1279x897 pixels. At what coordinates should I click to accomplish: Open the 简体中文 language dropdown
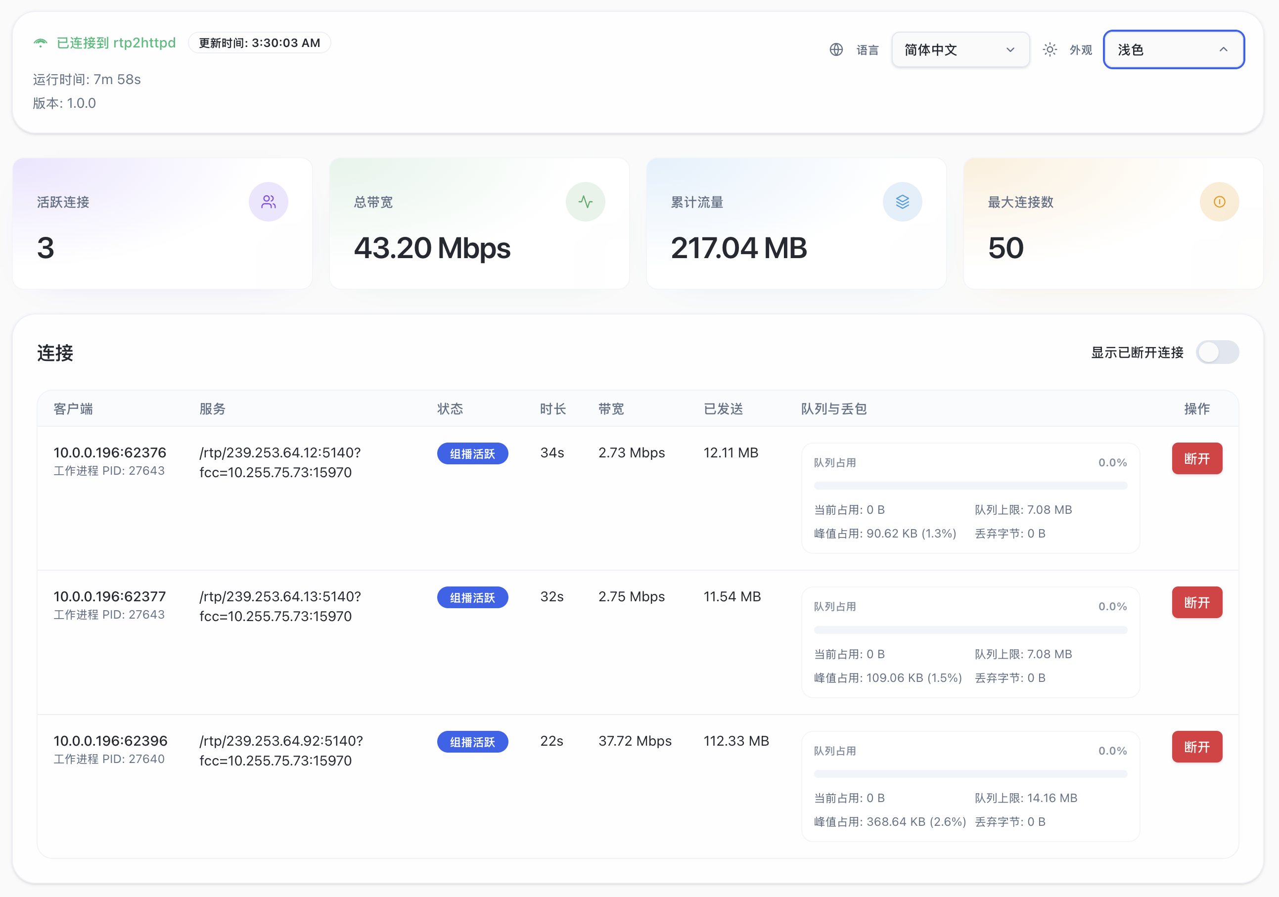[959, 49]
